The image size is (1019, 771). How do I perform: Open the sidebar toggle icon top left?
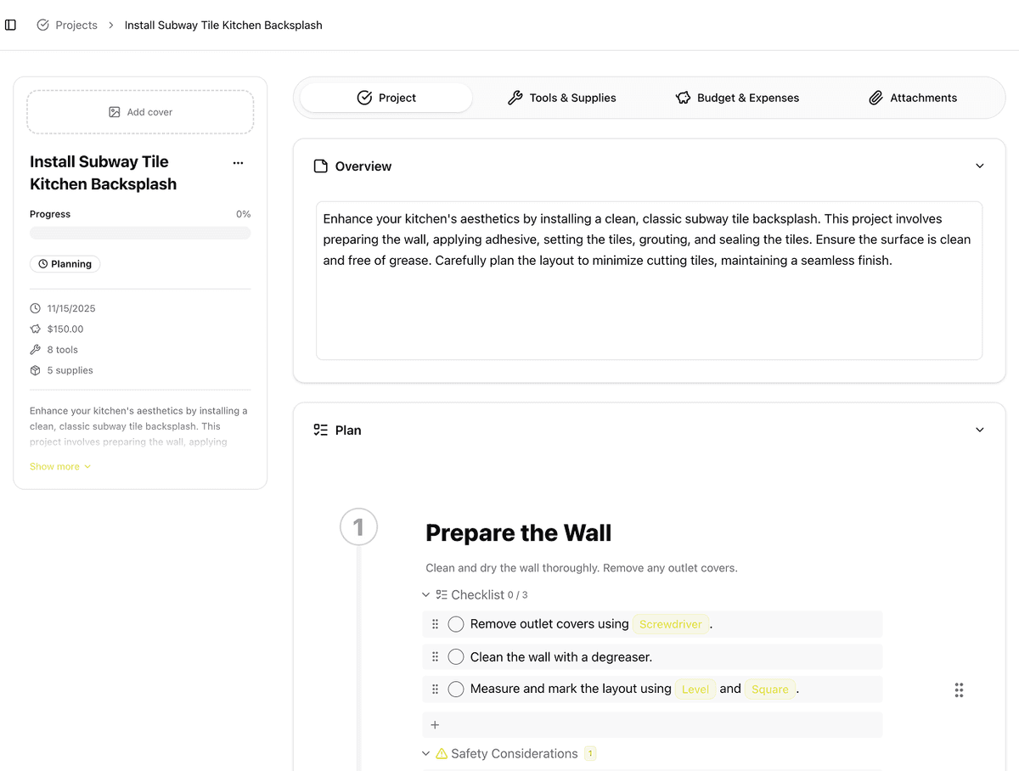pos(10,25)
